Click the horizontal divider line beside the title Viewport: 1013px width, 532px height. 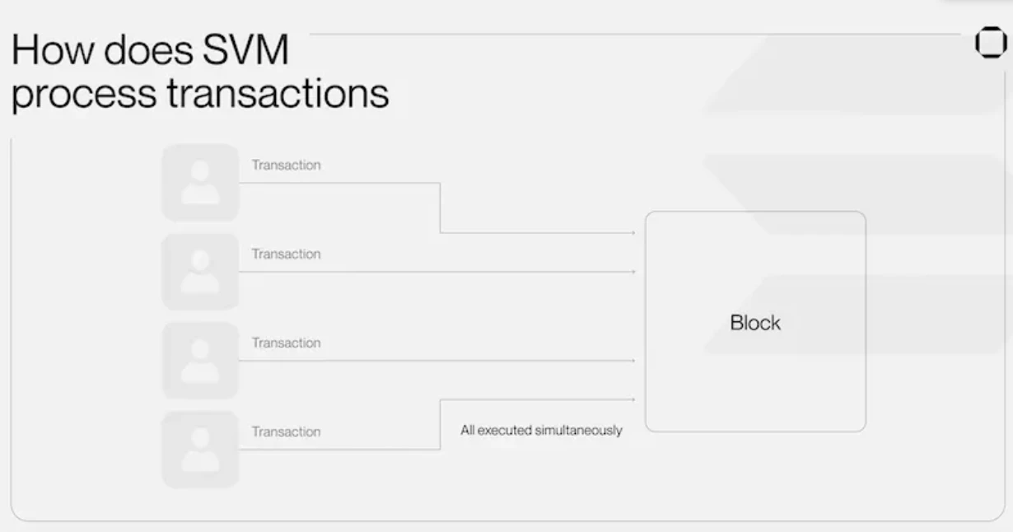point(634,35)
